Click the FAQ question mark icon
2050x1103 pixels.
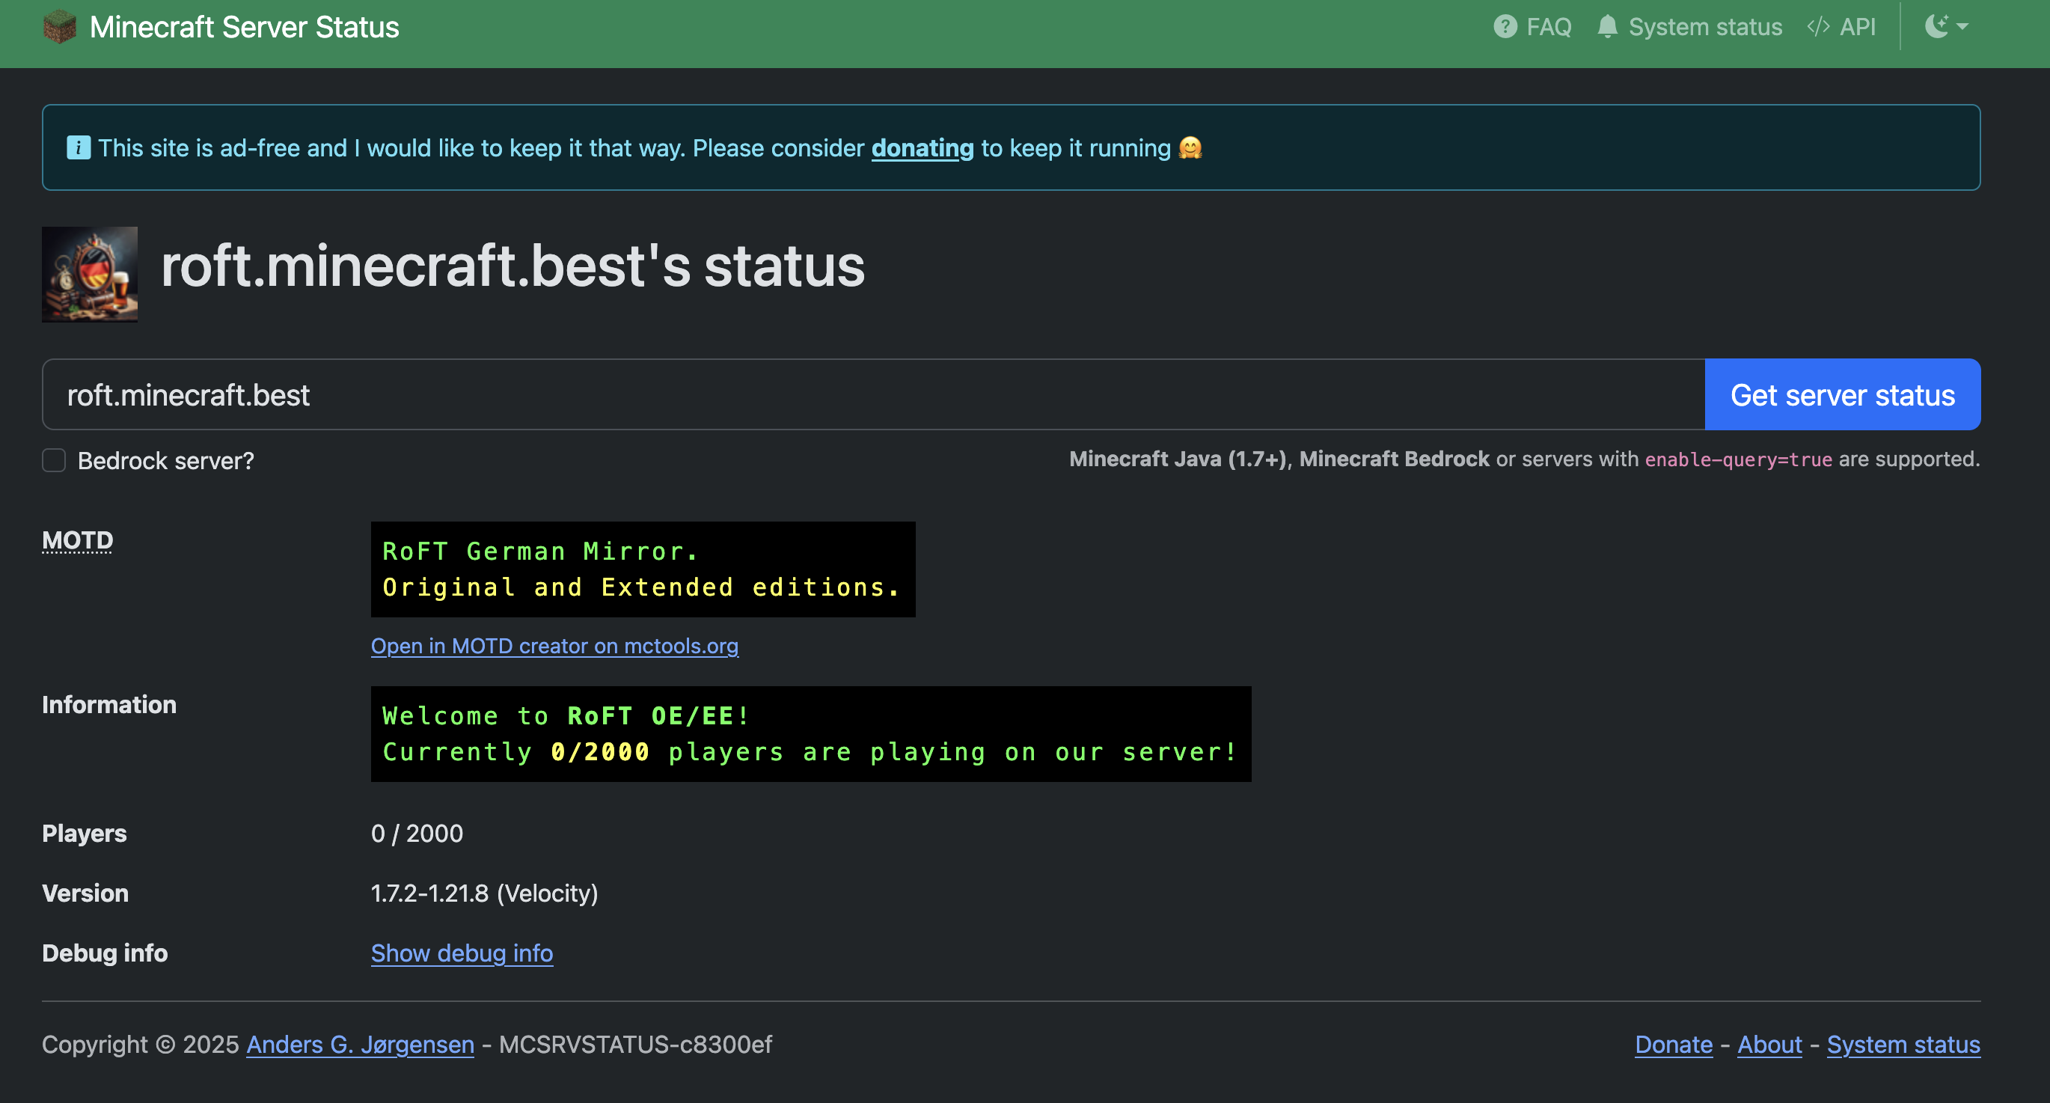point(1505,27)
